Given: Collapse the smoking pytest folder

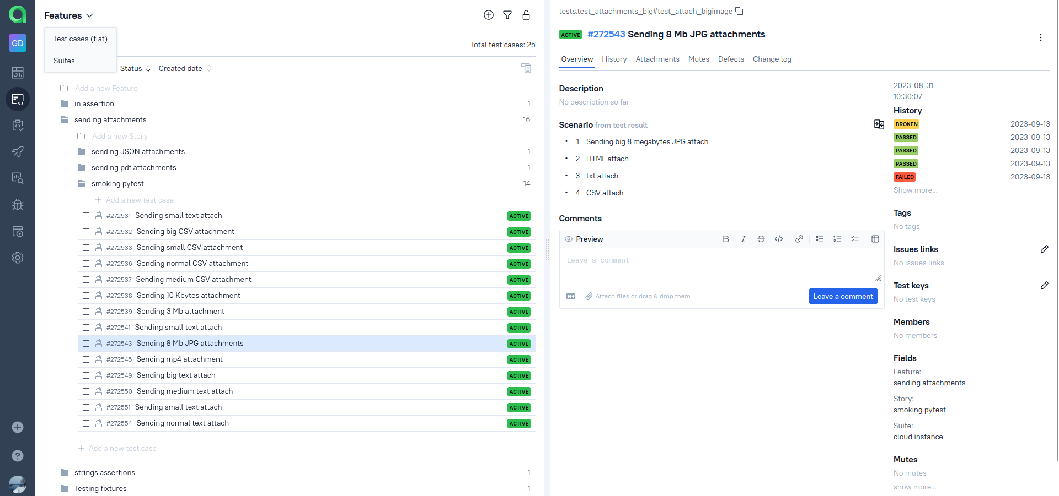Looking at the screenshot, I should pyautogui.click(x=82, y=183).
